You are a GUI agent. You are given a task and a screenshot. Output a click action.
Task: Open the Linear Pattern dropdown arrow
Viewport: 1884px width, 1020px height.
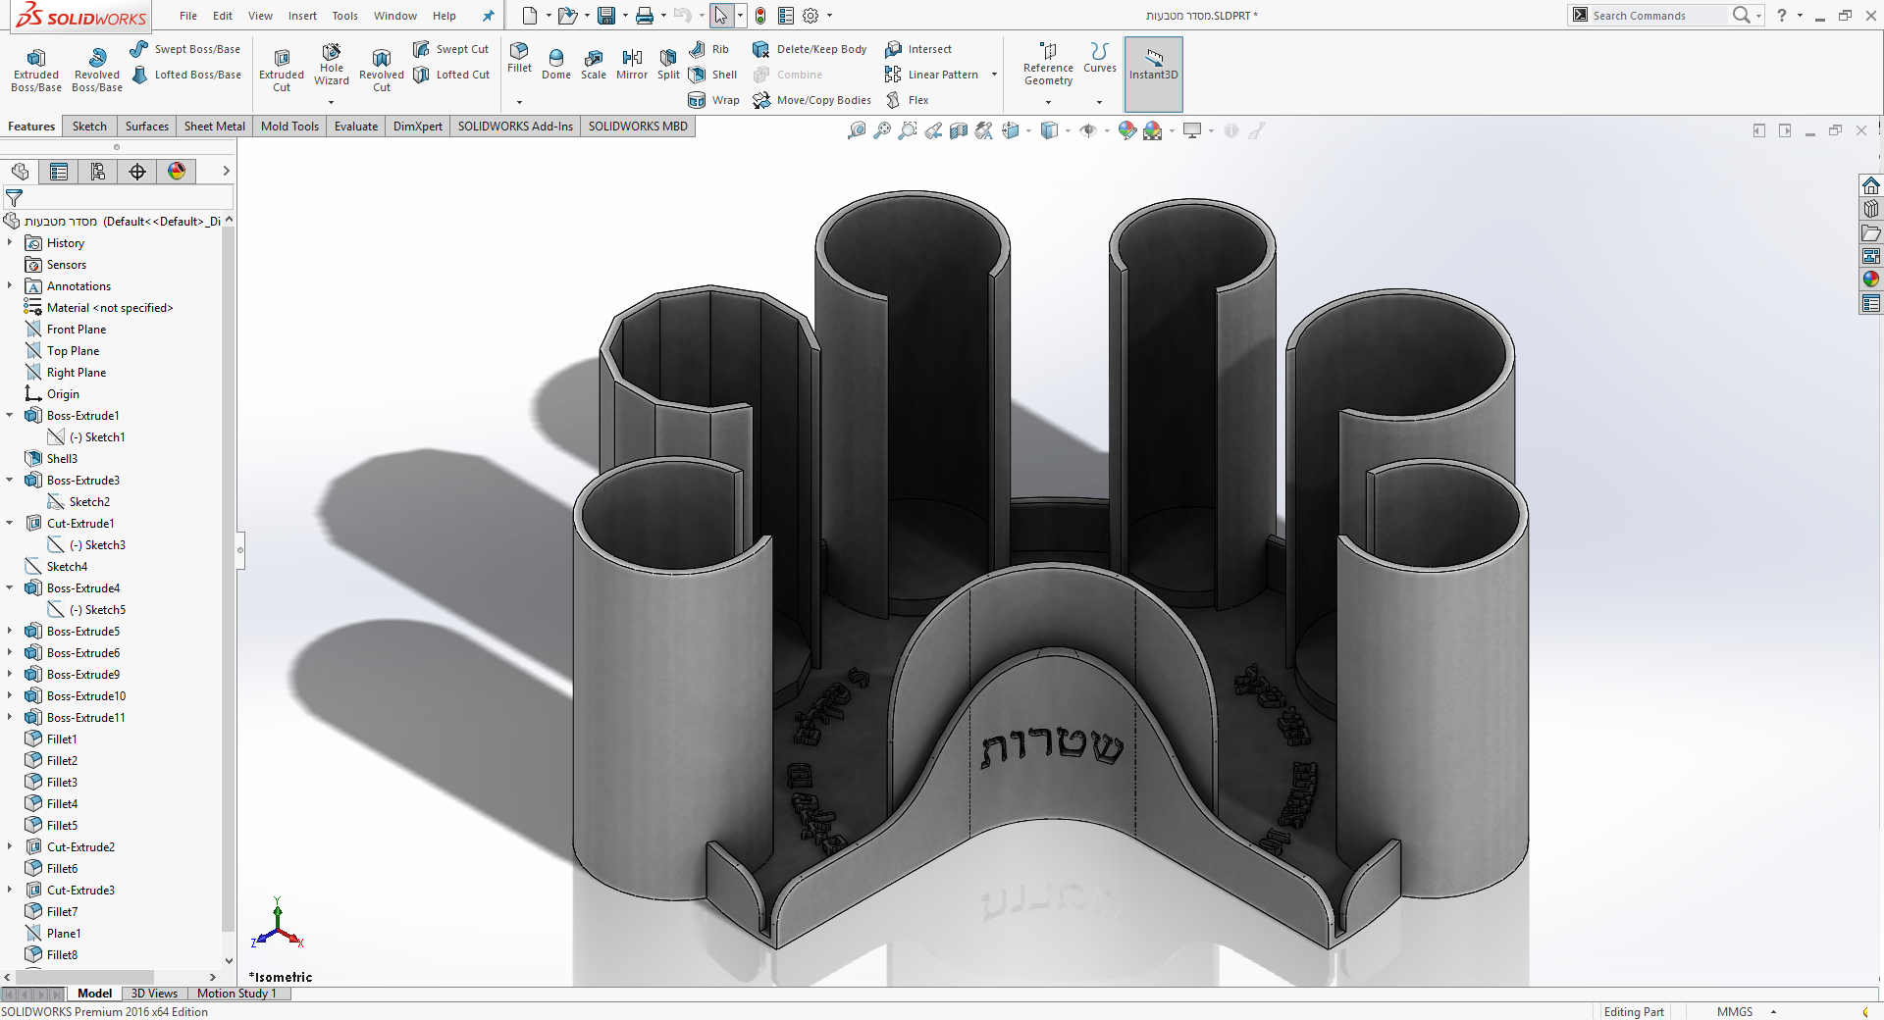click(994, 75)
